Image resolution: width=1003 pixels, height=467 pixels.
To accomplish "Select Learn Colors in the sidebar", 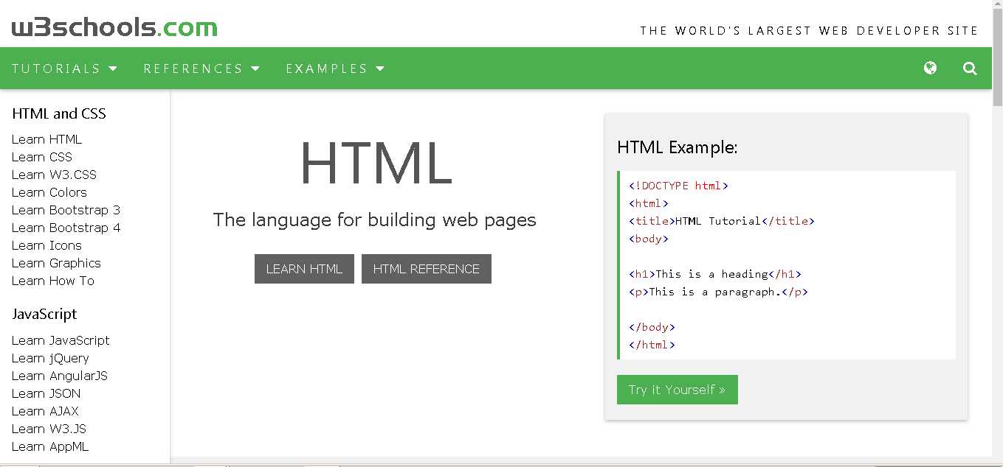I will point(49,192).
